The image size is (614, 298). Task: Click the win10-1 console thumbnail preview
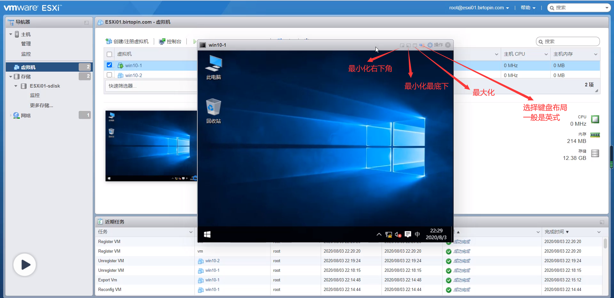[x=151, y=146]
